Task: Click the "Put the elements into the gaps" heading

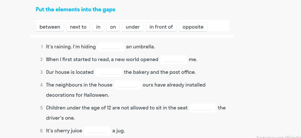Action: pos(76,9)
